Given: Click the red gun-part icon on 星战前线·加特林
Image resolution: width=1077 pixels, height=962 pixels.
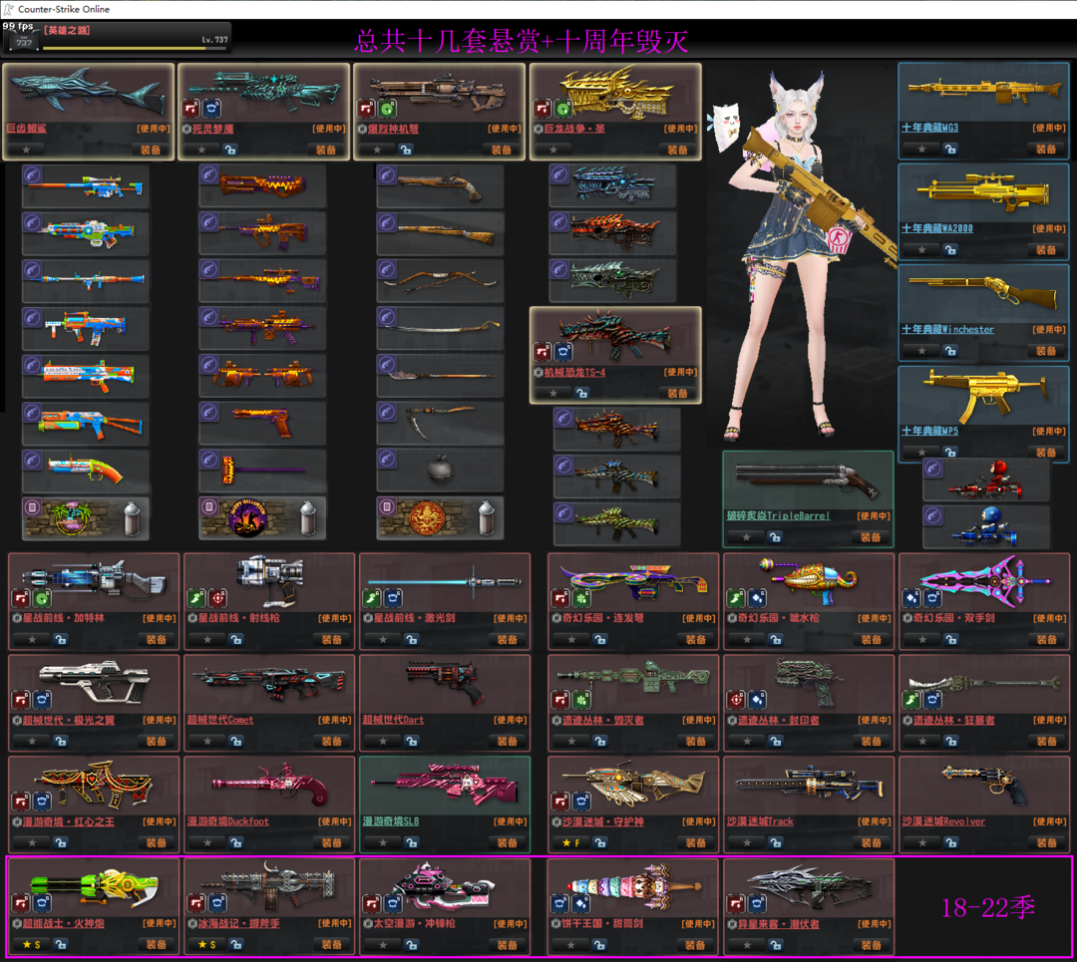Looking at the screenshot, I should (21, 598).
